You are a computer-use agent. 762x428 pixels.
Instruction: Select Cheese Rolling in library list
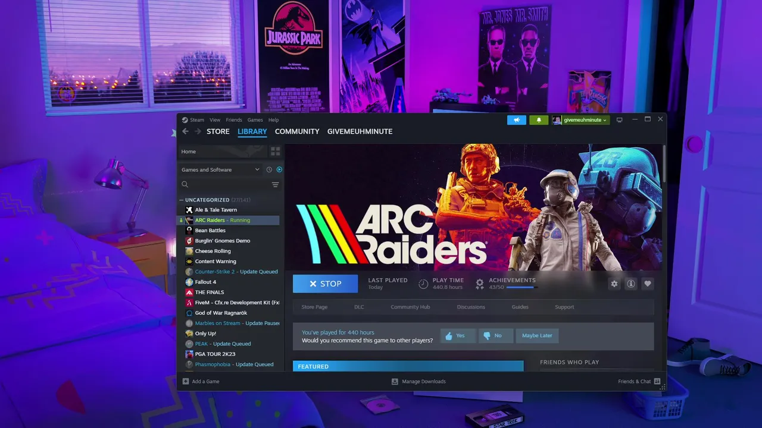pos(230,251)
